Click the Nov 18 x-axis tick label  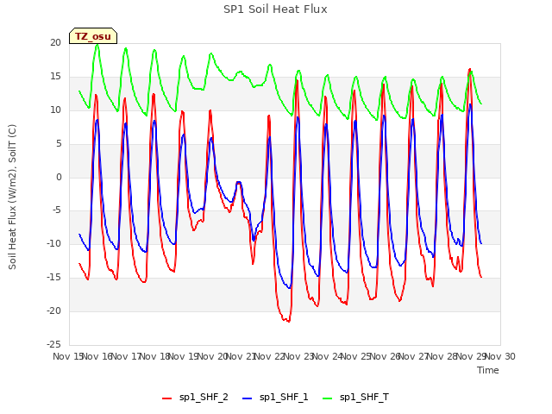click(x=155, y=356)
